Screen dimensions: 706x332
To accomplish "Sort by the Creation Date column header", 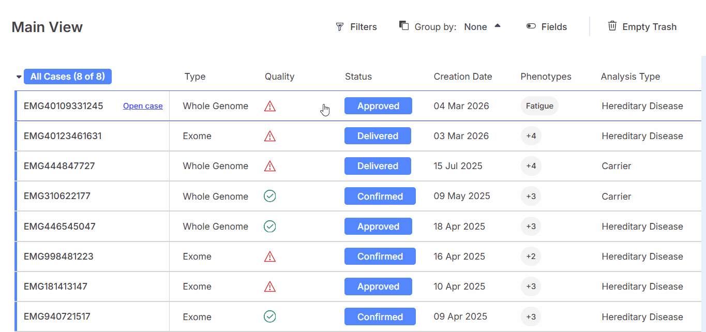I will point(463,77).
